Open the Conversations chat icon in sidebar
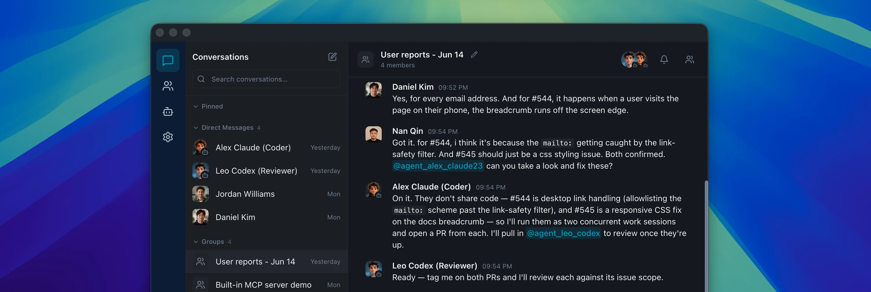Viewport: 871px width, 292px height. [168, 60]
